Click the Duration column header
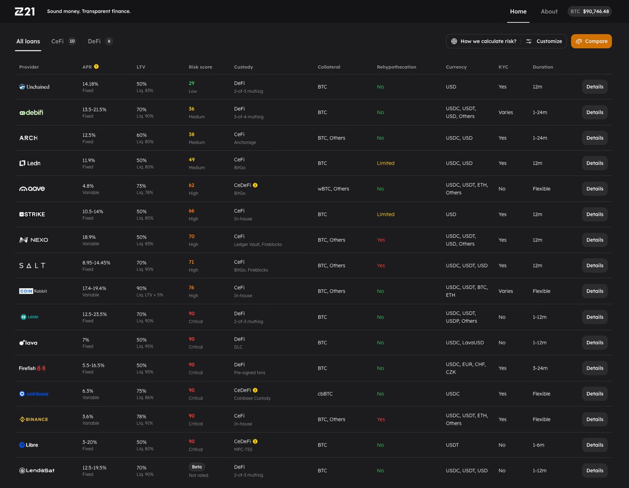The height and width of the screenshot is (488, 629). tap(543, 67)
